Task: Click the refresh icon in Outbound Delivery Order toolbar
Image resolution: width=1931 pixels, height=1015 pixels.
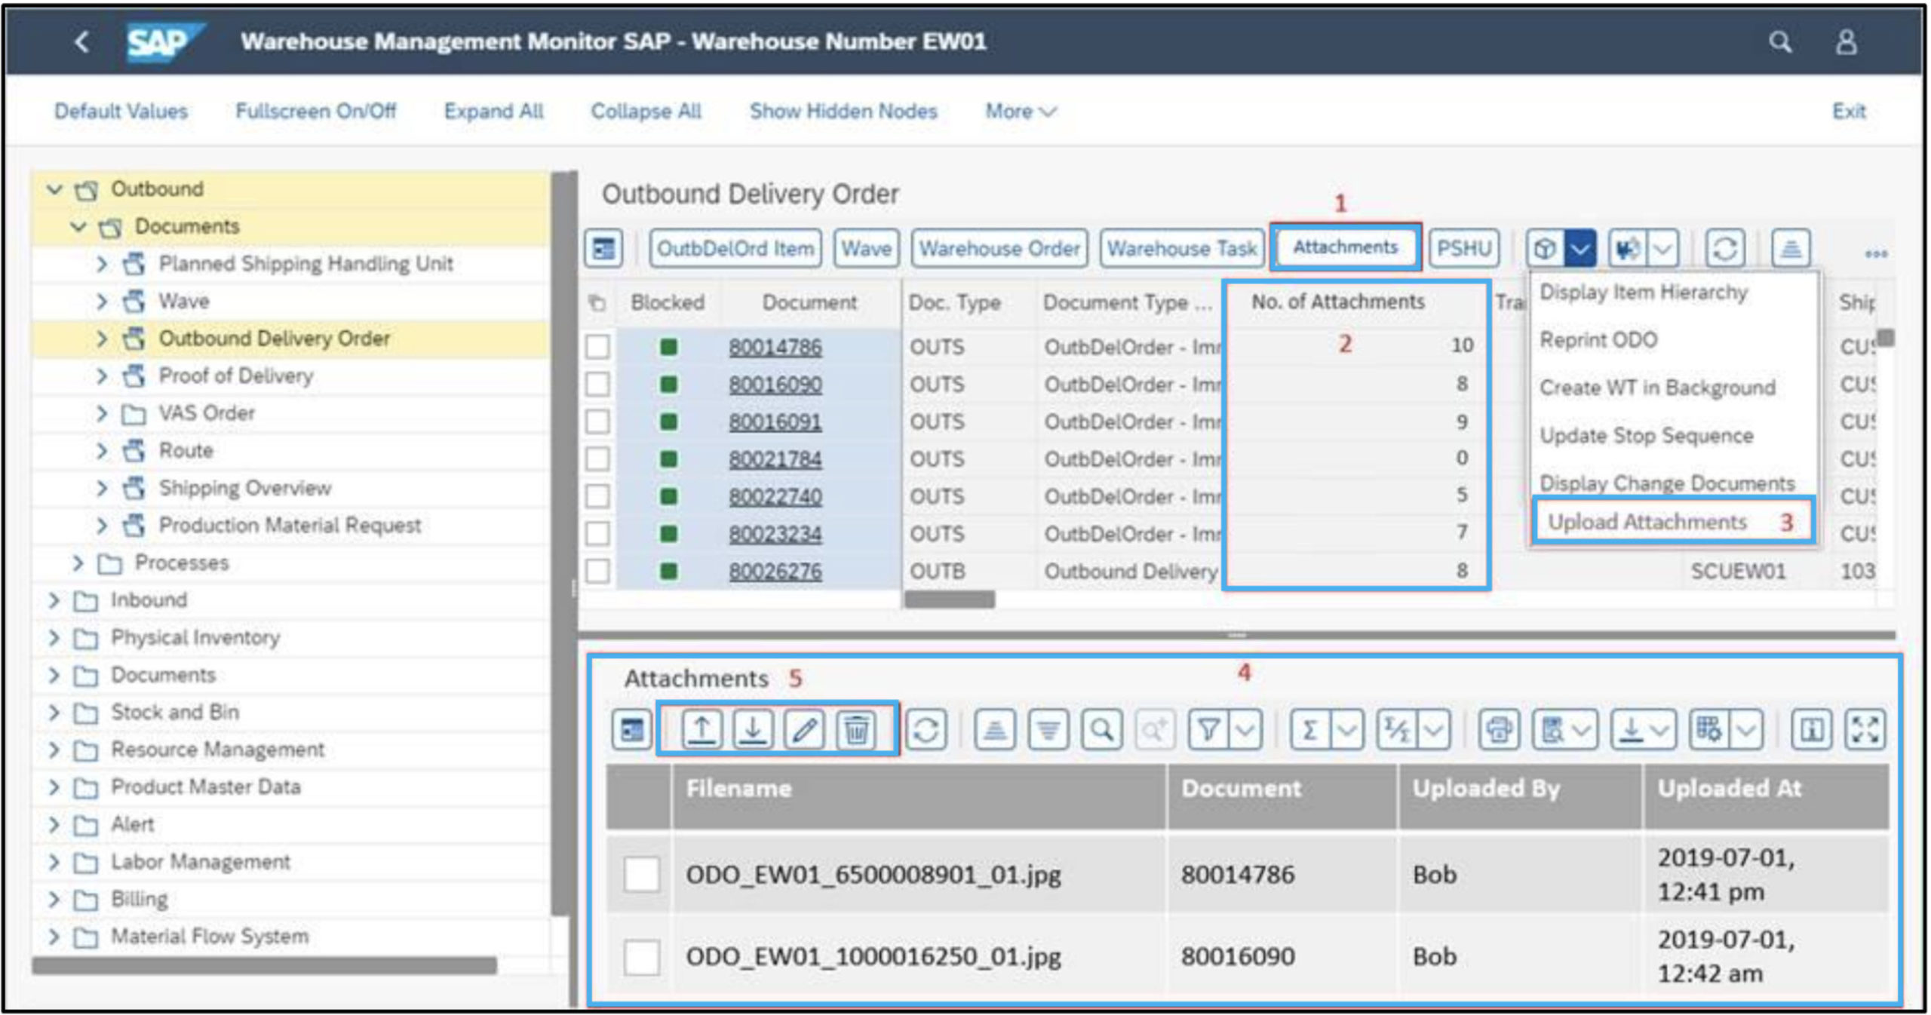Action: click(1725, 248)
